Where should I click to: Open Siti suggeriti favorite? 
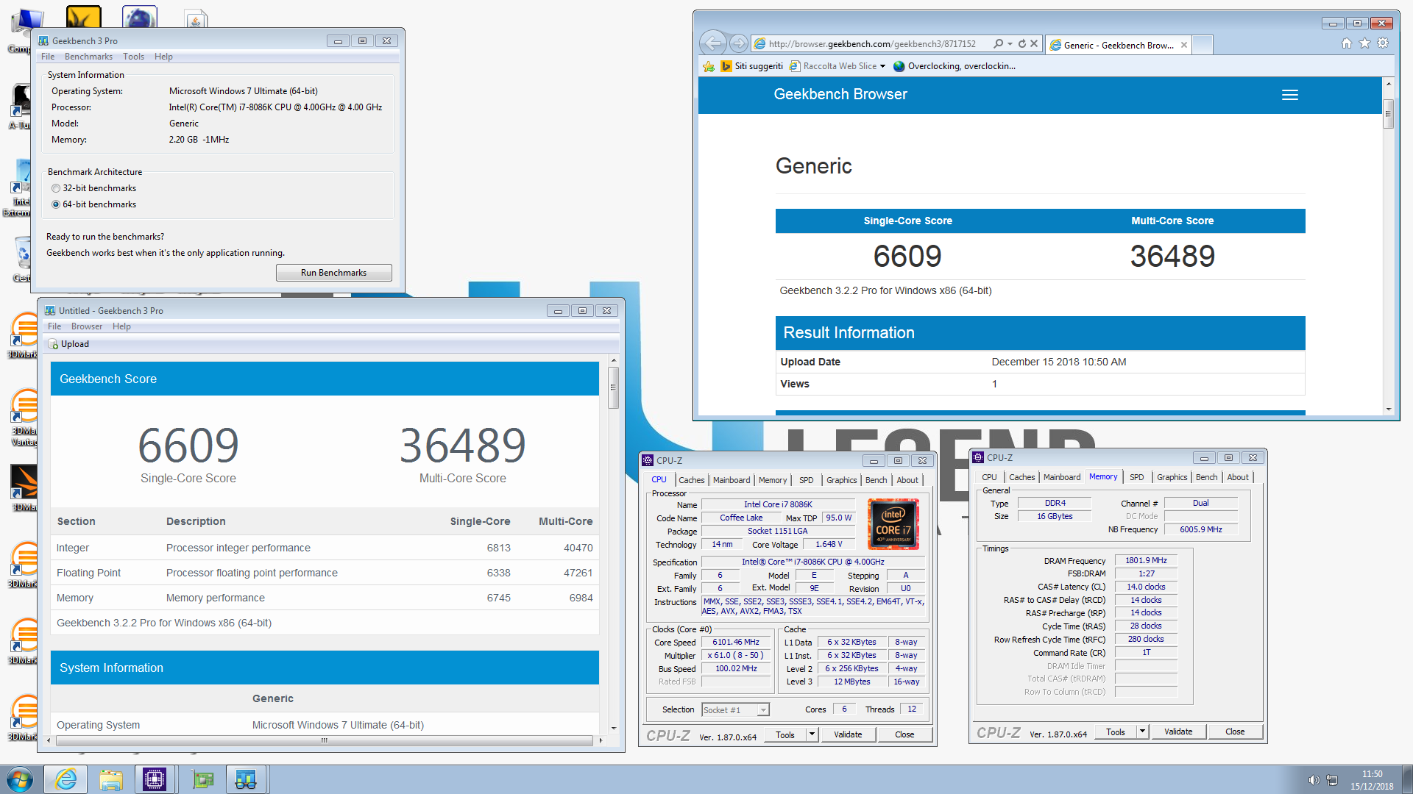(x=752, y=66)
